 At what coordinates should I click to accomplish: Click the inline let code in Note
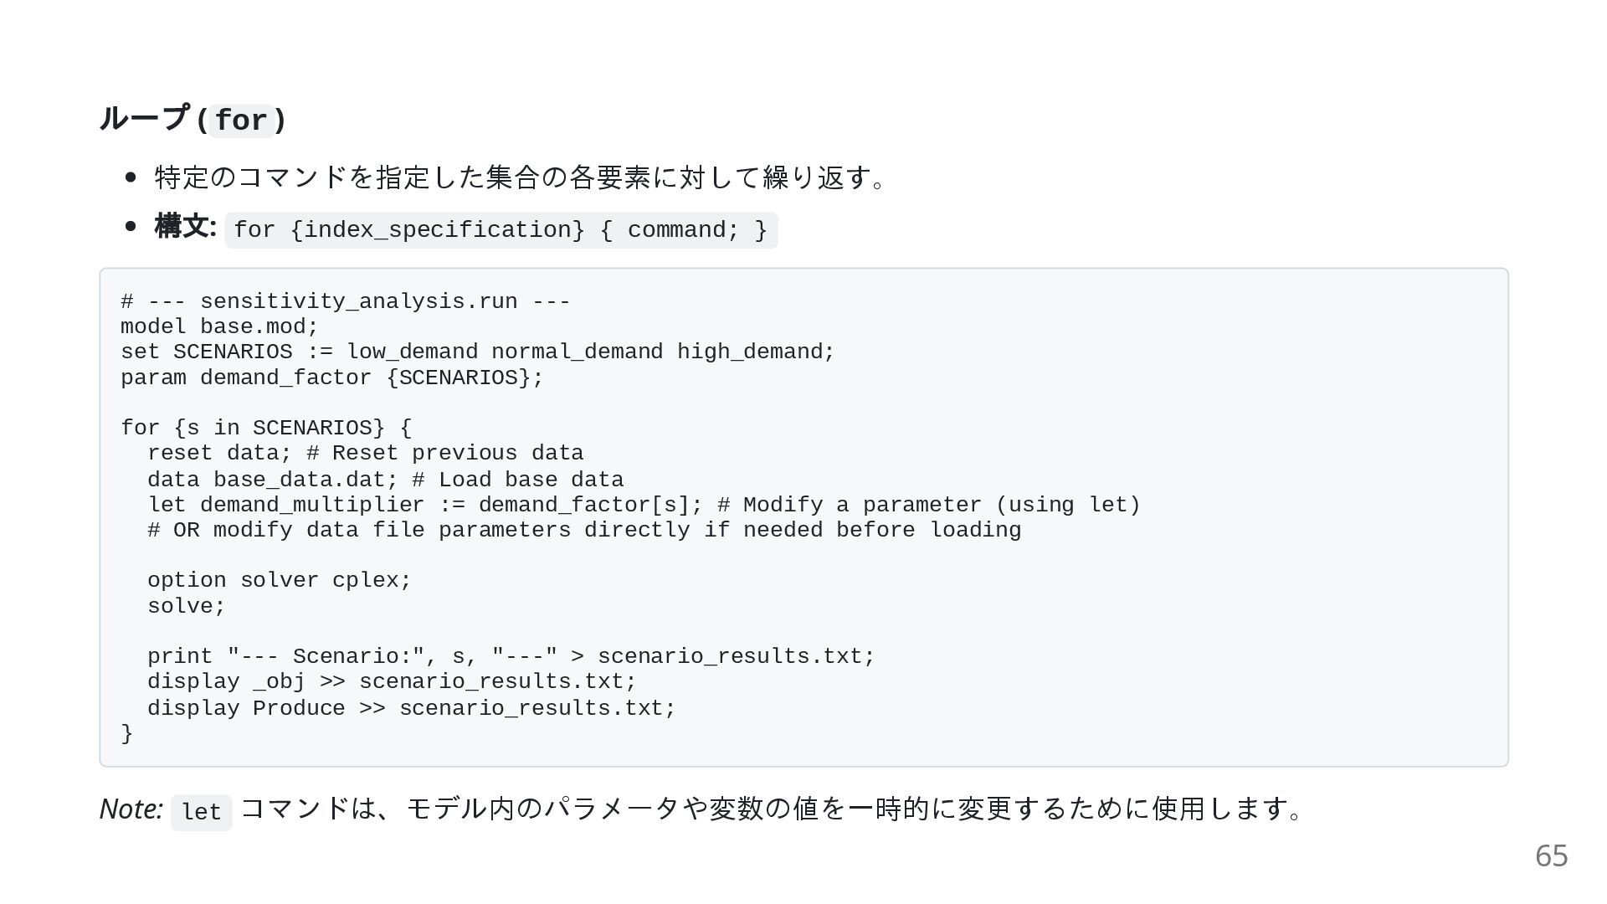click(x=201, y=812)
